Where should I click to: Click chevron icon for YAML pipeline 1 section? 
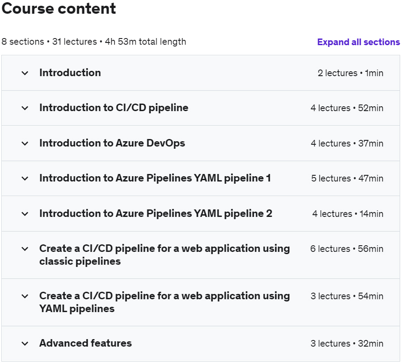tap(25, 178)
